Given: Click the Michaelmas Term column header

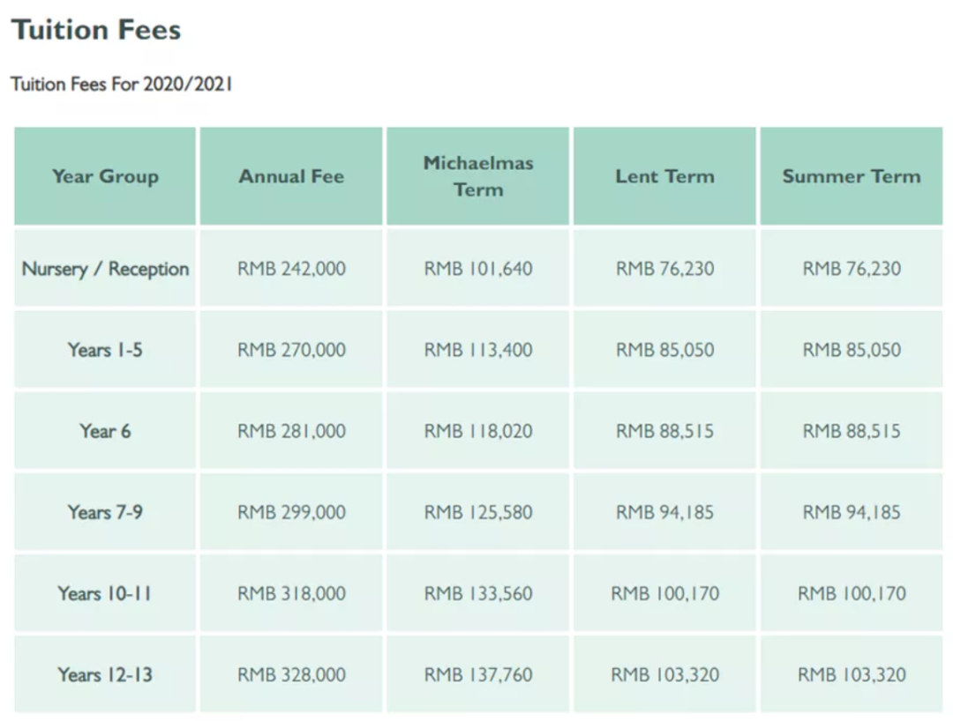Looking at the screenshot, I should 478,176.
